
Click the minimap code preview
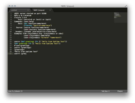pos(120,17)
